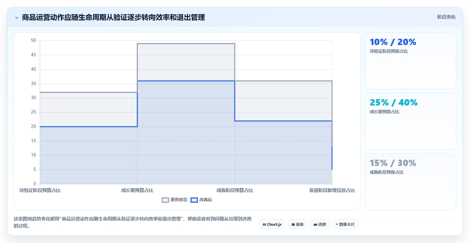470x243 pixels.
Task: Click the gray 原有状态 step line at 49
Action: (186, 44)
